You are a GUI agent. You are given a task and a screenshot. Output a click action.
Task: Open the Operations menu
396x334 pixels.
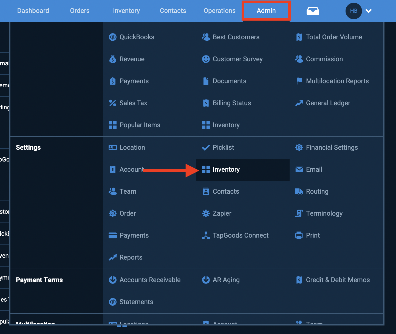(219, 11)
